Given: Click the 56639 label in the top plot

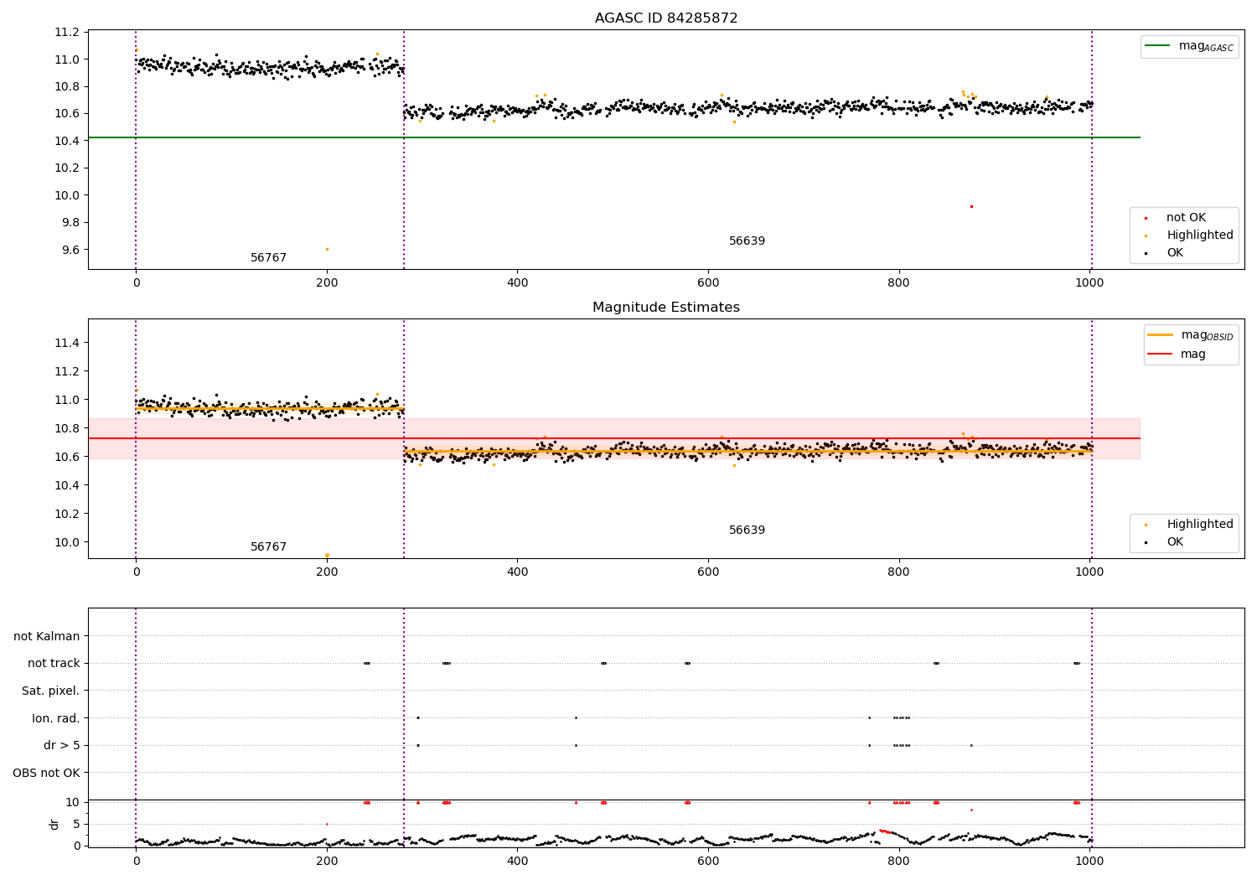Looking at the screenshot, I should coord(747,241).
